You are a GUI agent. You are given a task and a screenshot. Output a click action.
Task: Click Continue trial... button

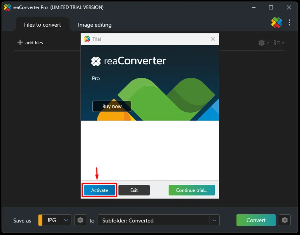click(x=191, y=190)
